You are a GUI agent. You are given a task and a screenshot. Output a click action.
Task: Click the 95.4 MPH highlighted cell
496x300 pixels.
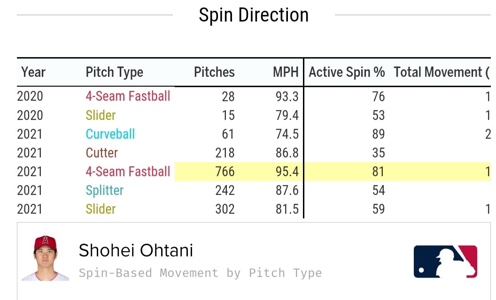287,172
